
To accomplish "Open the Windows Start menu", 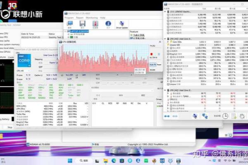I will (70, 161).
